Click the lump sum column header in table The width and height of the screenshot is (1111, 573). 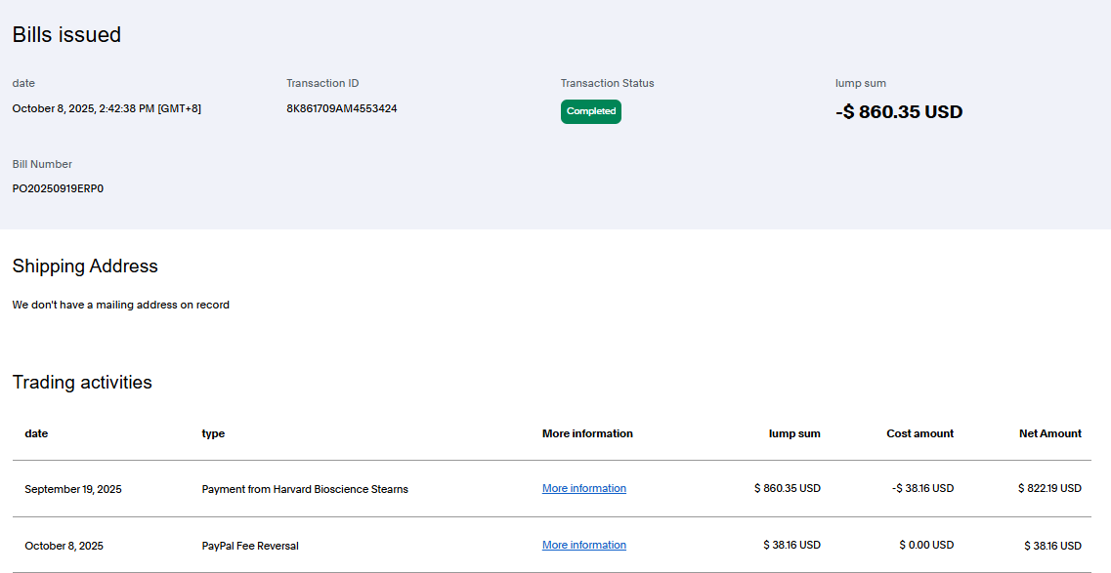pyautogui.click(x=793, y=433)
